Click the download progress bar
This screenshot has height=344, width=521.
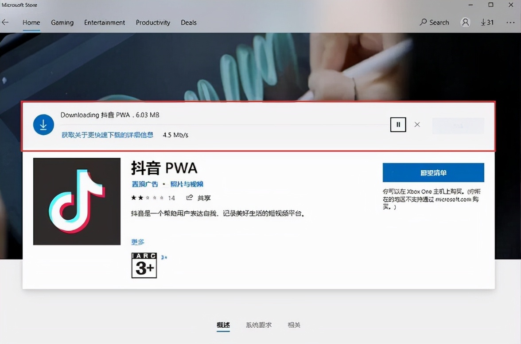point(224,125)
